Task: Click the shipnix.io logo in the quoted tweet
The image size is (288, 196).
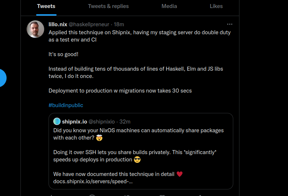Action: [57, 121]
